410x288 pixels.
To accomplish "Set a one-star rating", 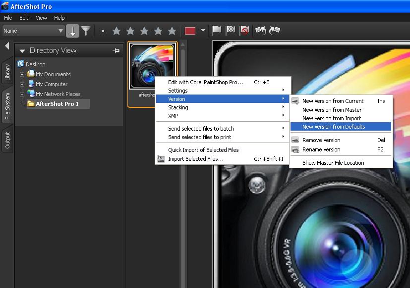I will [117, 31].
